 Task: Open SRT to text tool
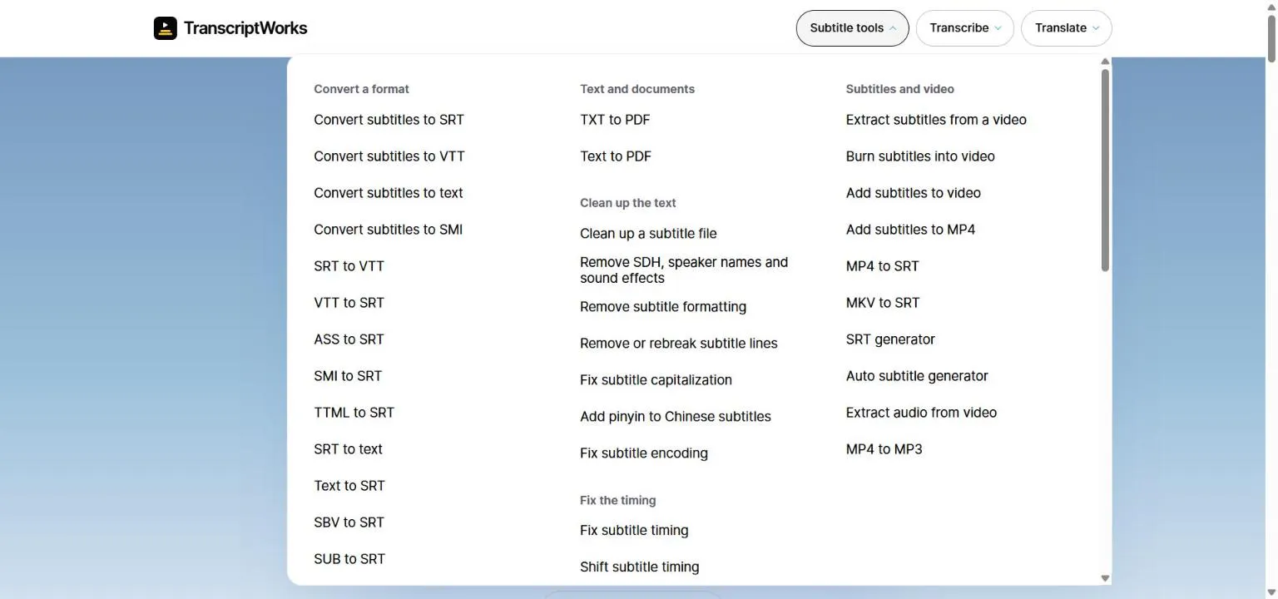[349, 449]
